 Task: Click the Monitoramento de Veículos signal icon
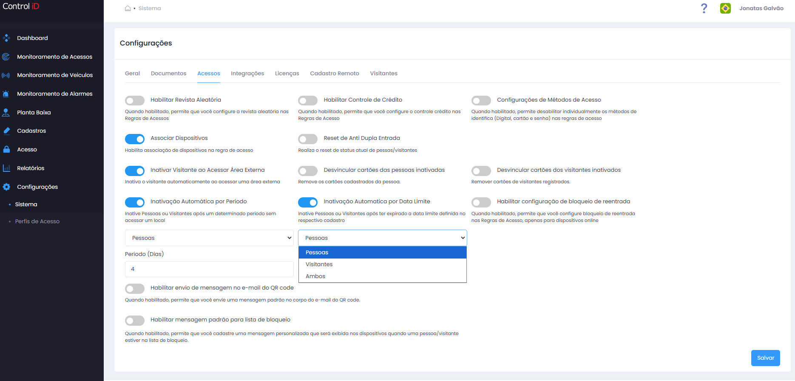pyautogui.click(x=6, y=75)
